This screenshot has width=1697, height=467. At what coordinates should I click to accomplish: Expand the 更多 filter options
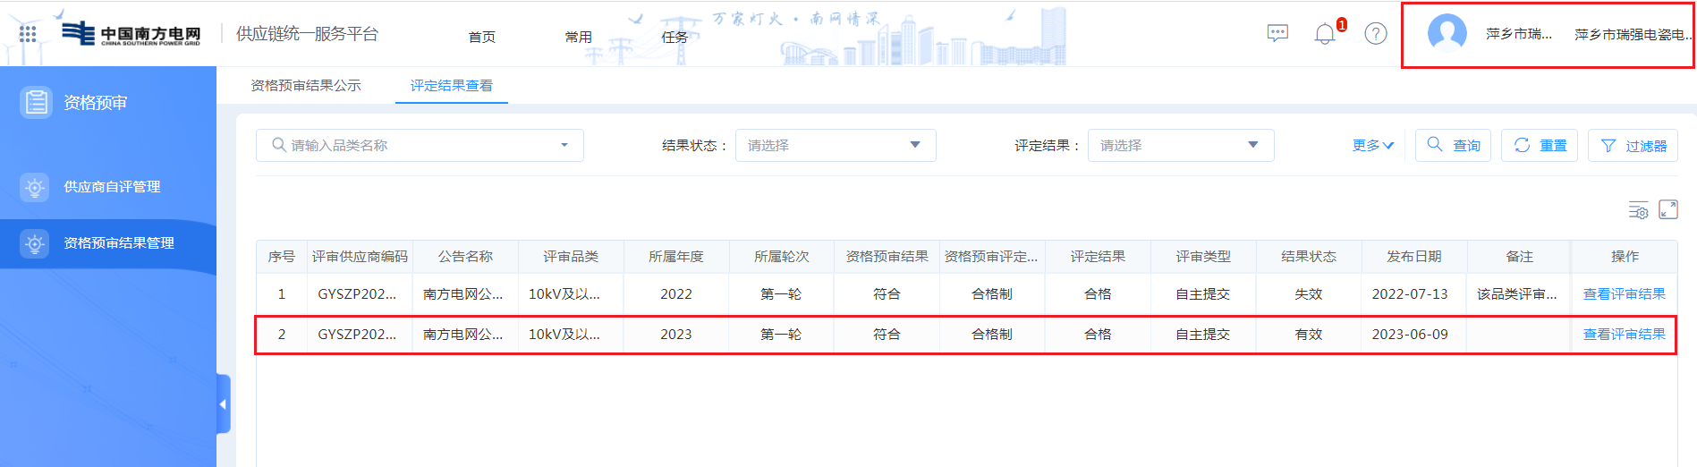coord(1372,146)
